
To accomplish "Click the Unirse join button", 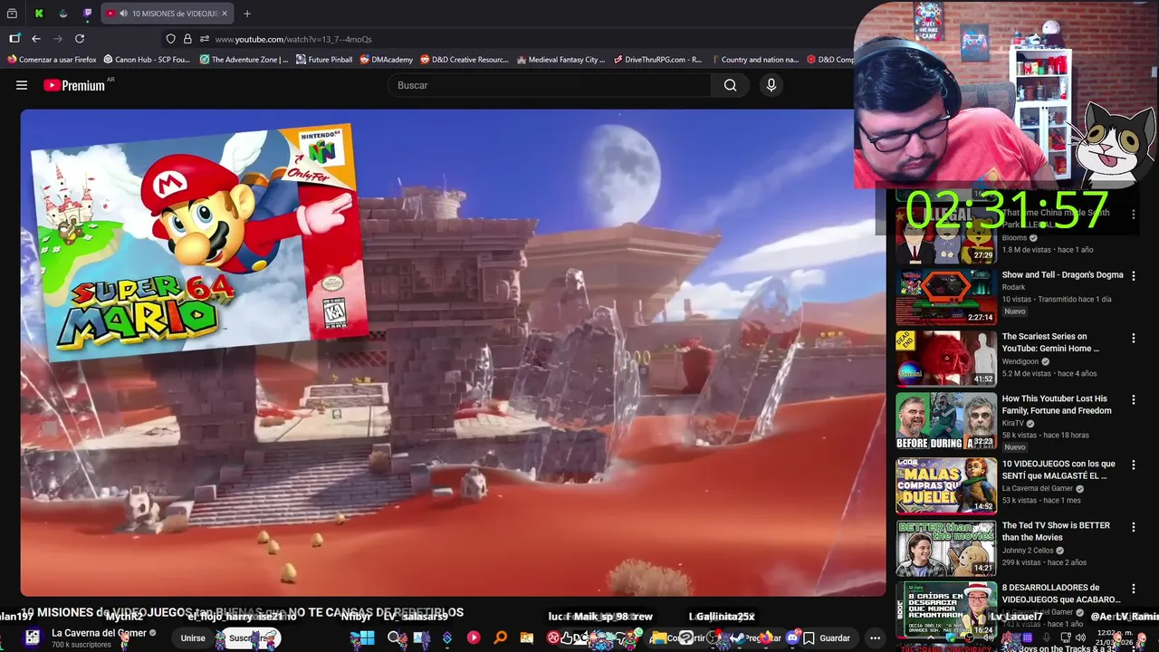I will 193,638.
